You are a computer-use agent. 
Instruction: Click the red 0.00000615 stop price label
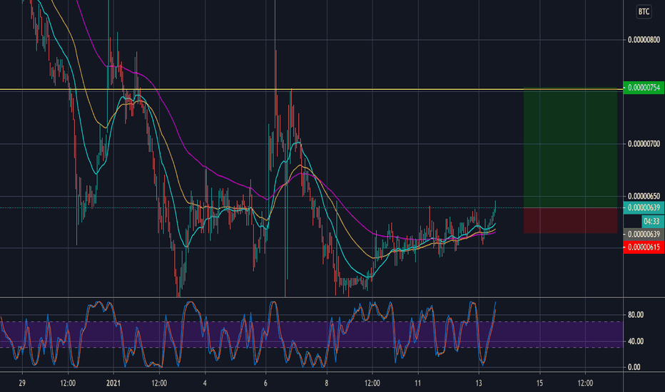644,247
